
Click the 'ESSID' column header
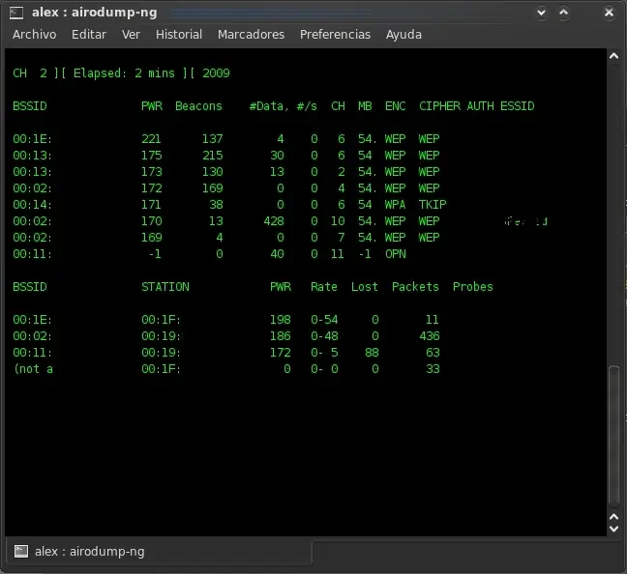coord(517,106)
